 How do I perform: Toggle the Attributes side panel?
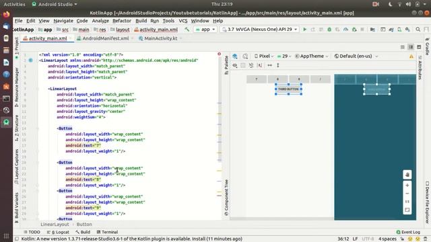coord(420,67)
